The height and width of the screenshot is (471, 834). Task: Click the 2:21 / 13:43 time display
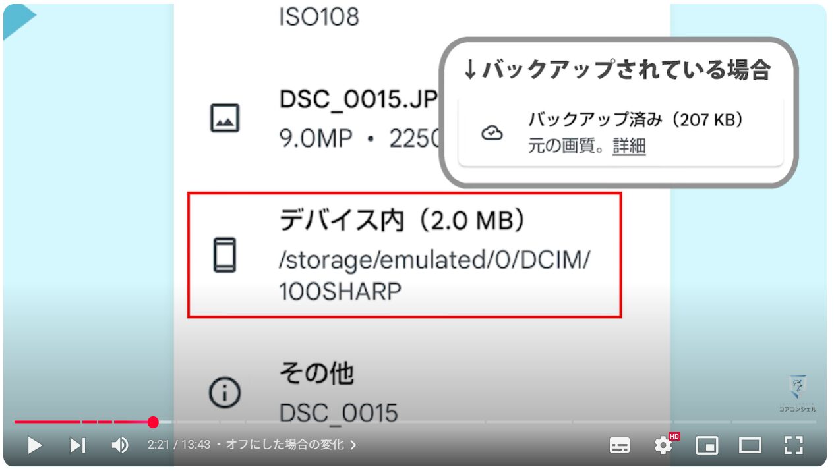[x=179, y=445]
